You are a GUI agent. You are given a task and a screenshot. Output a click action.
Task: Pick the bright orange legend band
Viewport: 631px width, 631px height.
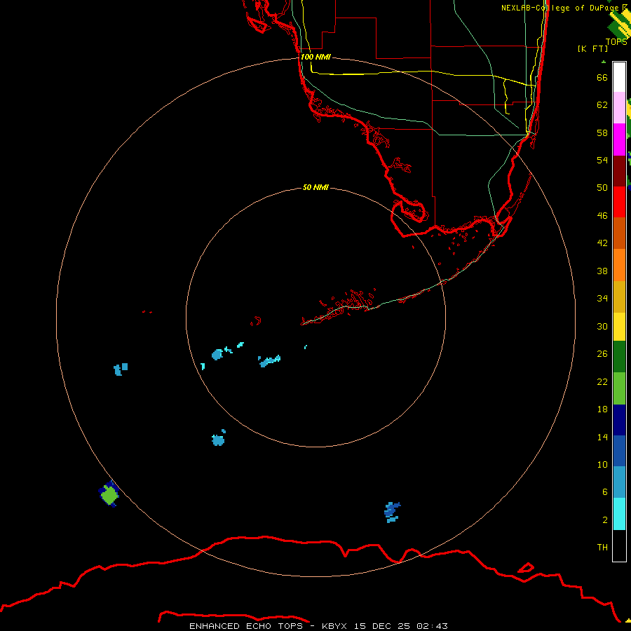pos(619,265)
